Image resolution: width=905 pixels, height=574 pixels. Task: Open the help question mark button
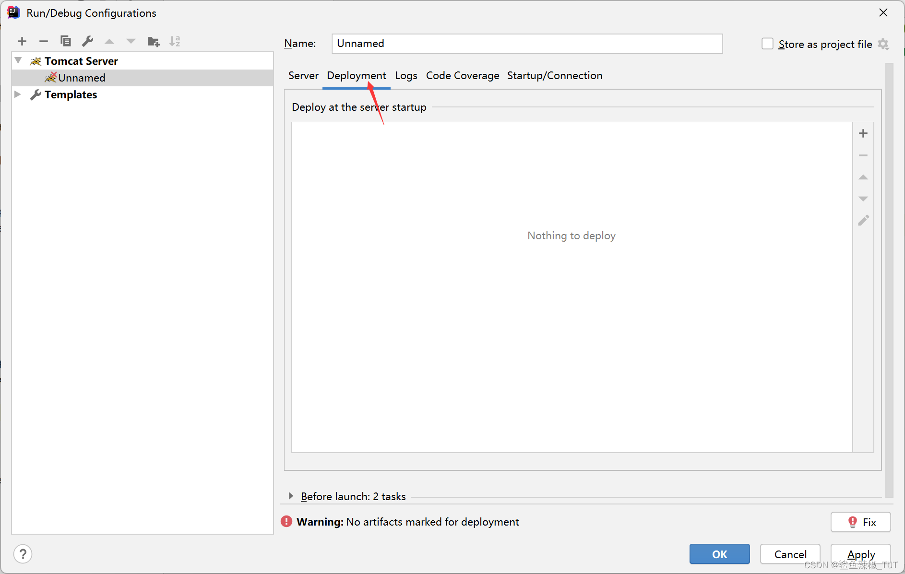23,554
